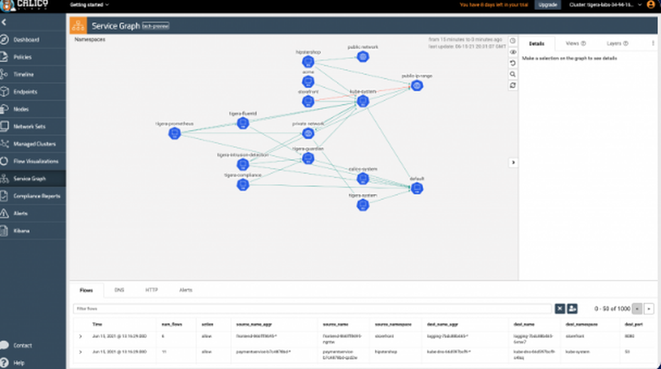Go to next page of flows
The height and width of the screenshot is (369, 661).
click(649, 309)
